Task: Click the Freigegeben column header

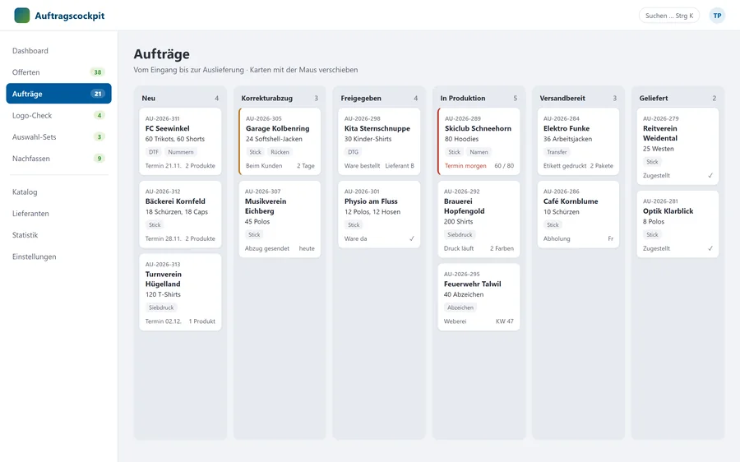Action: tap(361, 98)
